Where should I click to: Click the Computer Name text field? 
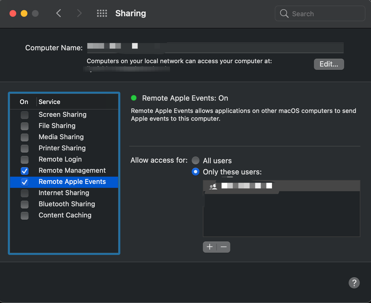(x=215, y=48)
